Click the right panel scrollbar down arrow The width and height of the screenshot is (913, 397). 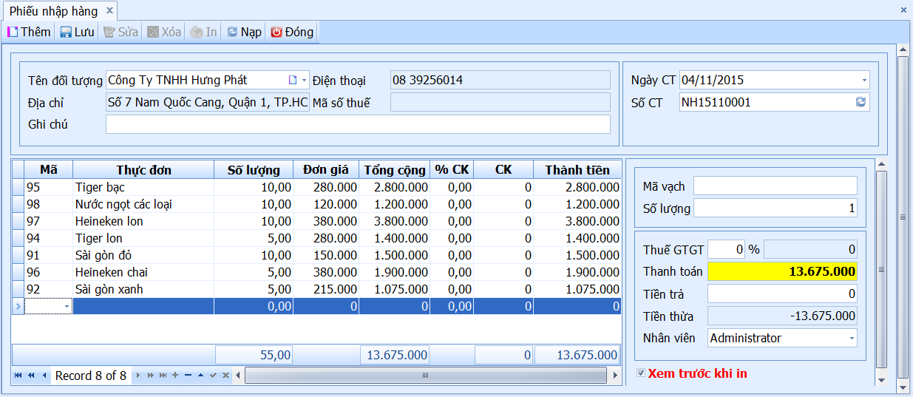pos(880,380)
